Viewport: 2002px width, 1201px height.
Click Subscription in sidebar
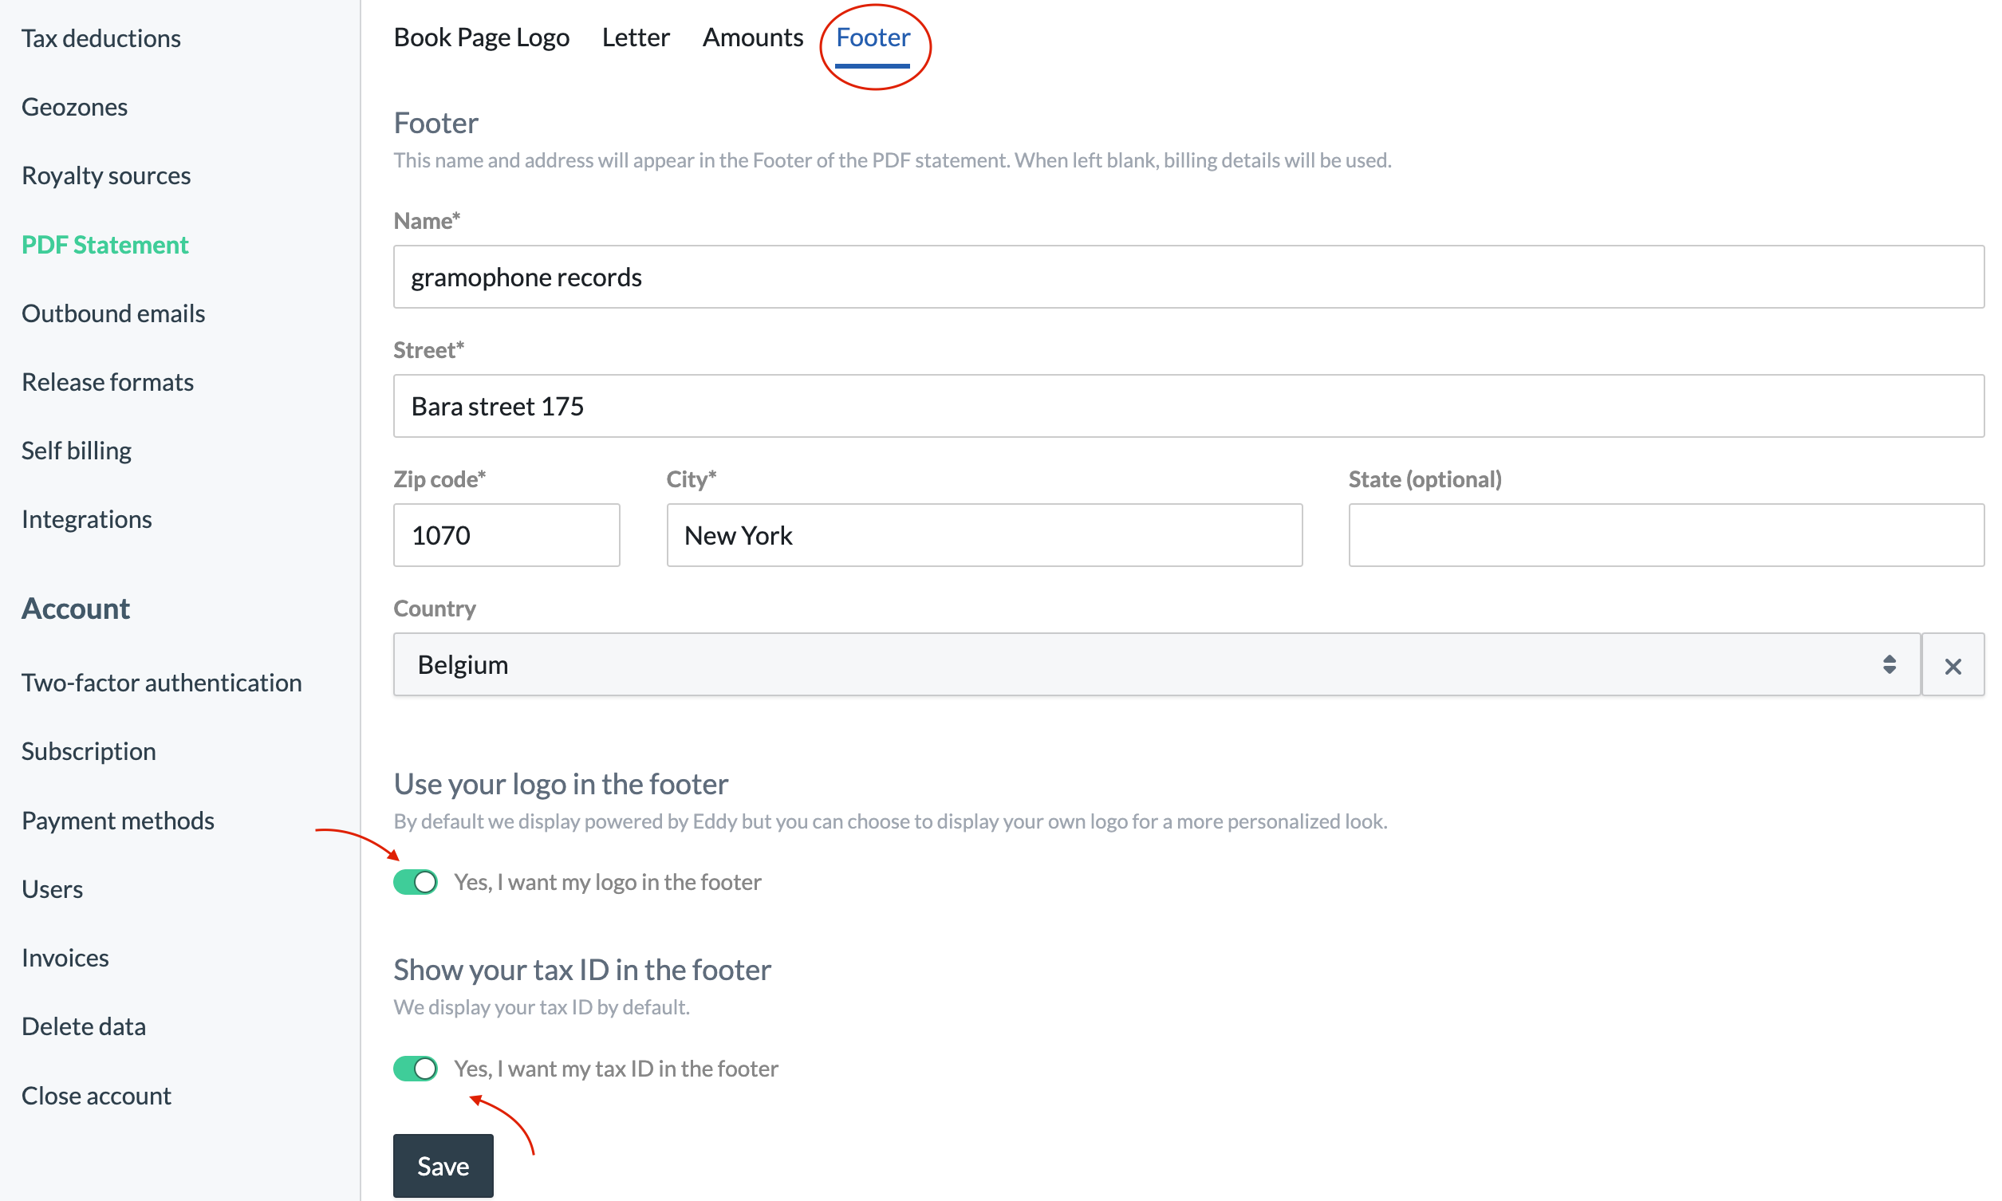pyautogui.click(x=89, y=750)
